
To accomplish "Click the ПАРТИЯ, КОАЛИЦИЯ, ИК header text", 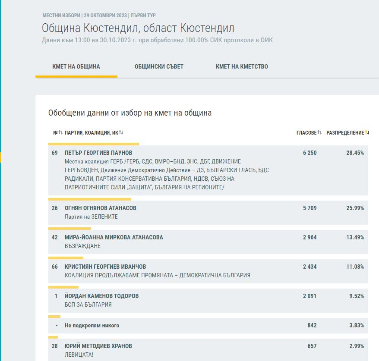I will pos(92,133).
